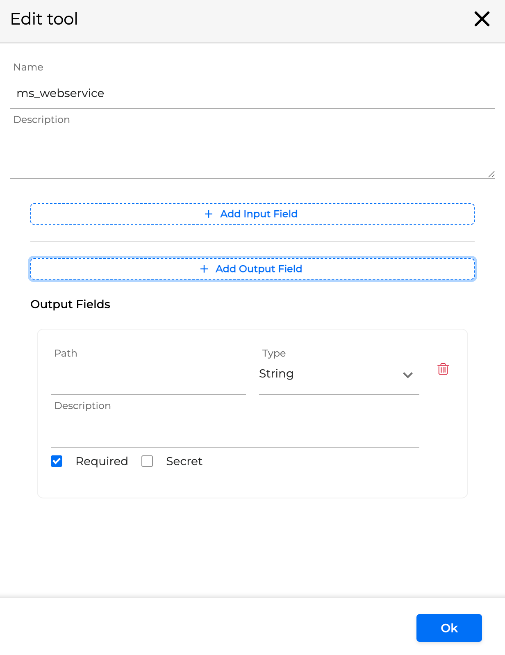The height and width of the screenshot is (655, 505).
Task: Click the output field Description input
Action: tap(235, 432)
